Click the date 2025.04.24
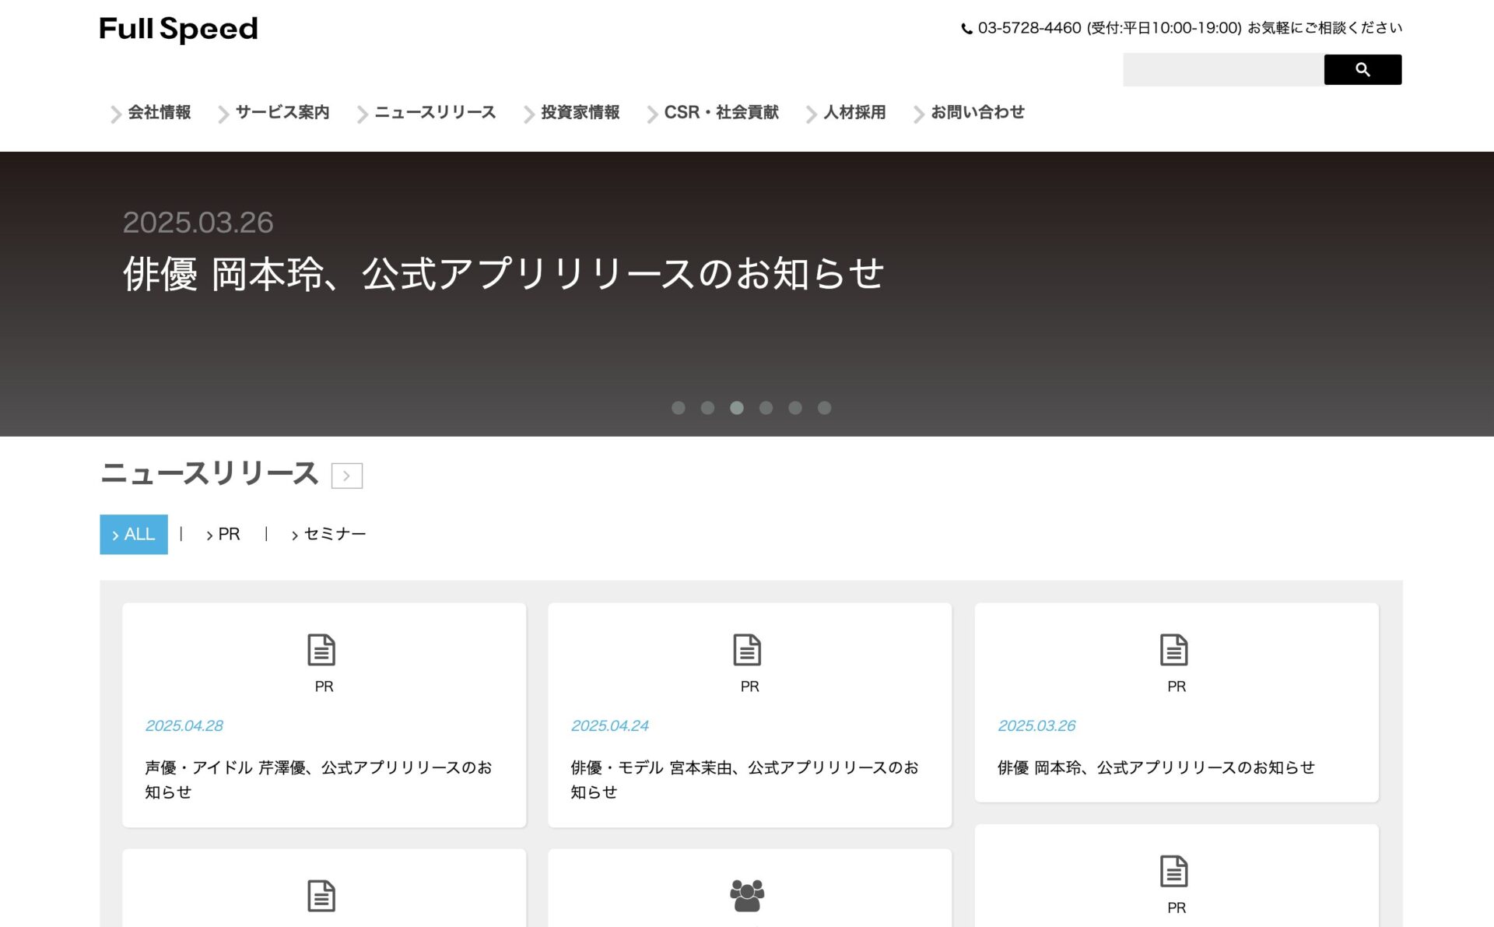Screen dimensions: 1494x927 pos(610,726)
